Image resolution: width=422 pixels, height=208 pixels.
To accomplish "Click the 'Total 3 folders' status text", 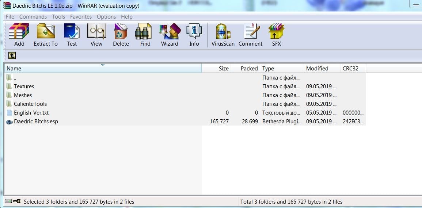I will (291, 201).
